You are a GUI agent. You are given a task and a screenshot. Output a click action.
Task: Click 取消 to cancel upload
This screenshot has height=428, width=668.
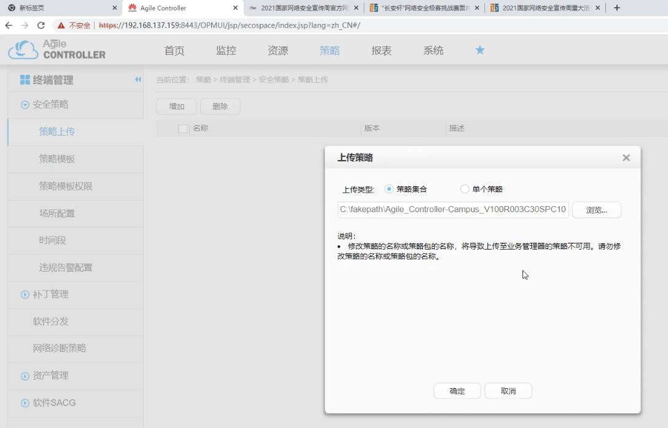(x=508, y=391)
